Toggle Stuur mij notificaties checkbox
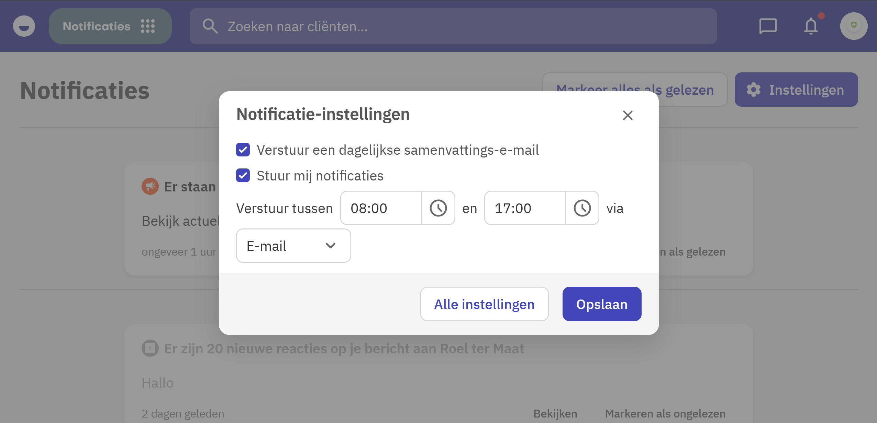 point(243,175)
